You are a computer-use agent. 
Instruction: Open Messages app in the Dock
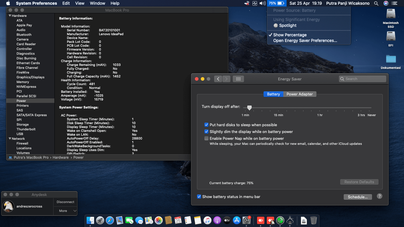(x=139, y=220)
